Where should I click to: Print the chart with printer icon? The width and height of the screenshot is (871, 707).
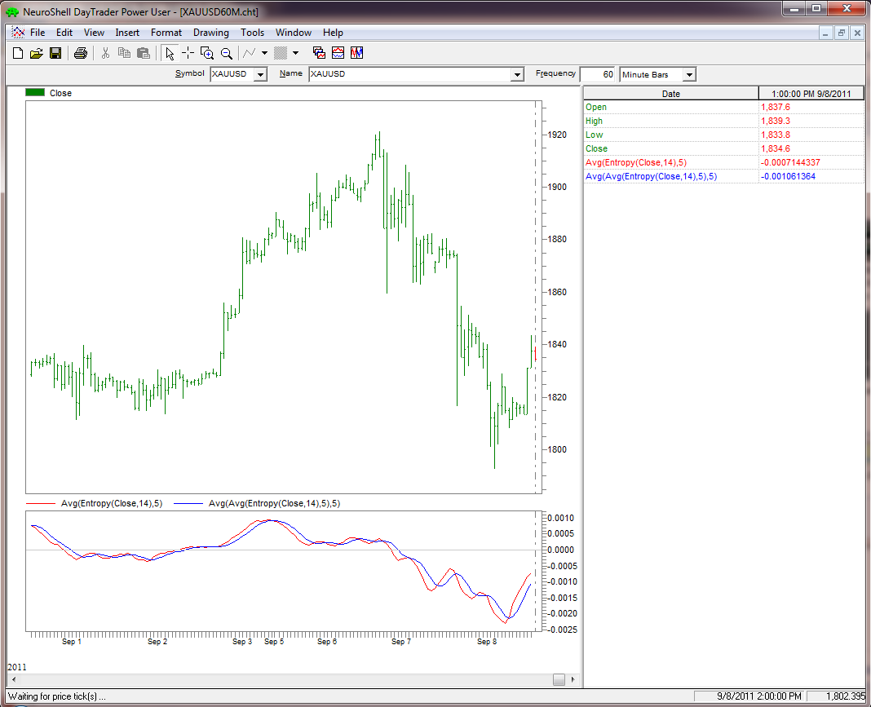(x=81, y=53)
